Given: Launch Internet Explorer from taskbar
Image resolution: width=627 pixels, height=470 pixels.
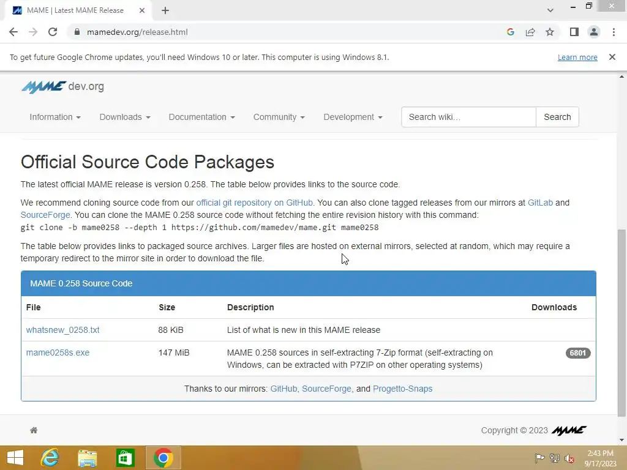Looking at the screenshot, I should 50,458.
